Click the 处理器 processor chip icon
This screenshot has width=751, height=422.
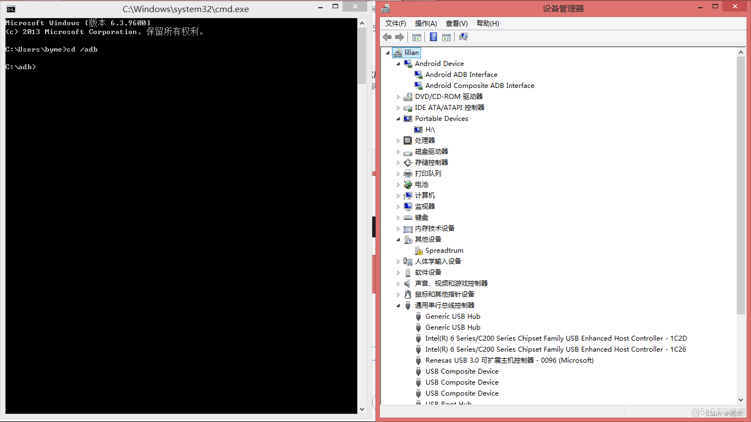pyautogui.click(x=408, y=141)
